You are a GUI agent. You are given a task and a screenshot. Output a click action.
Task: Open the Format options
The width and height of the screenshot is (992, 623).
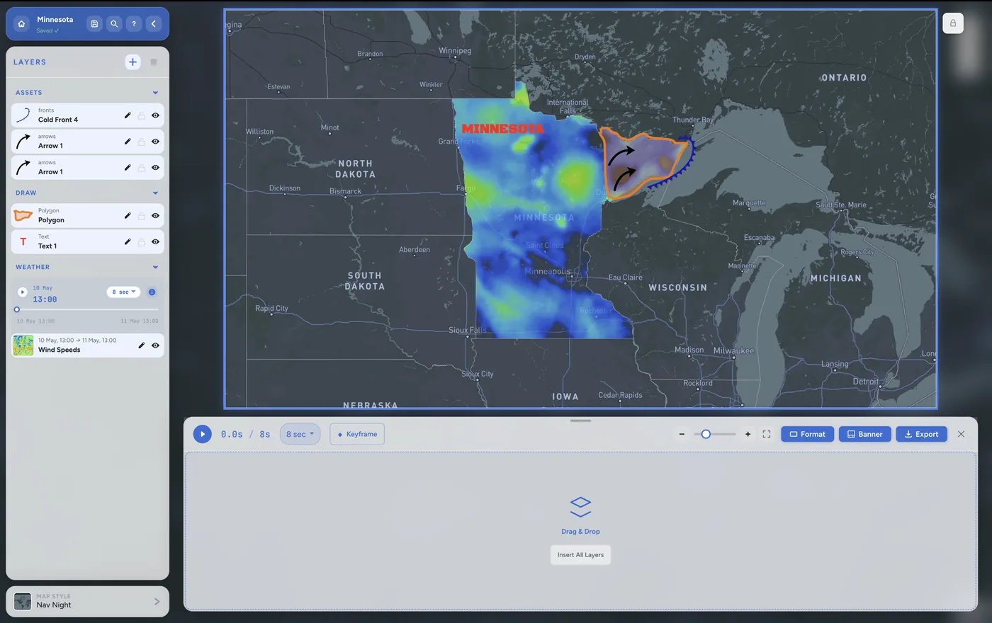[807, 435]
